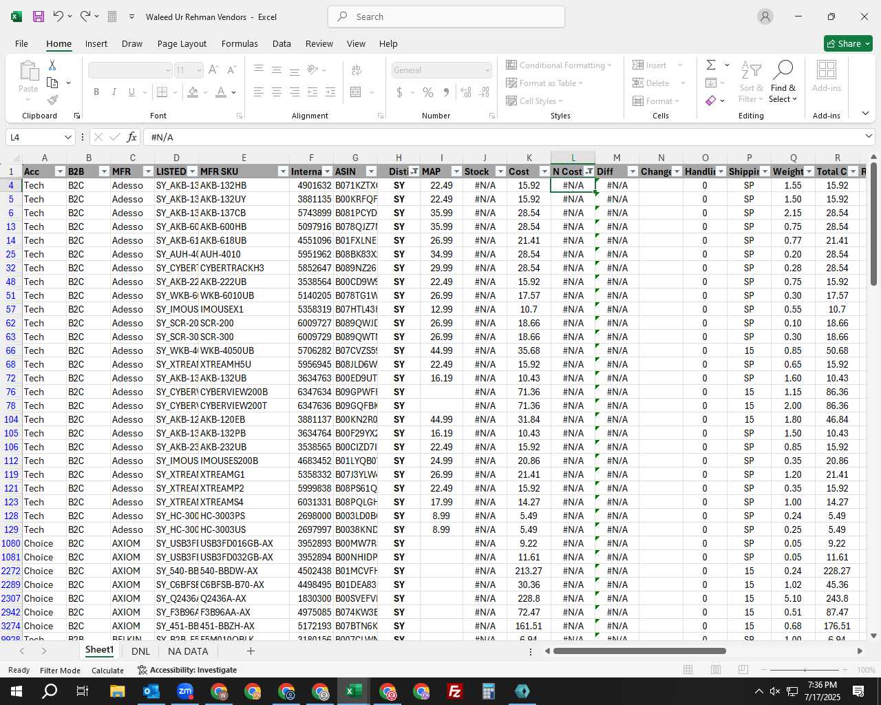881x705 pixels.
Task: Click Decrease Decimal icon
Action: 485,92
